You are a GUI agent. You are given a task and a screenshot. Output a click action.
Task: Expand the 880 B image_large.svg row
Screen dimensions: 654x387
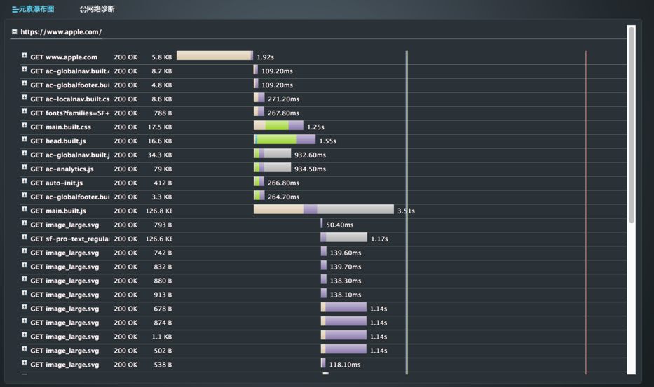pos(25,279)
